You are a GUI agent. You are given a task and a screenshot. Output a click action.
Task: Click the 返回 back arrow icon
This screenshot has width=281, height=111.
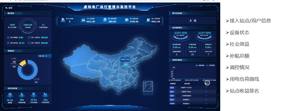click(6, 8)
